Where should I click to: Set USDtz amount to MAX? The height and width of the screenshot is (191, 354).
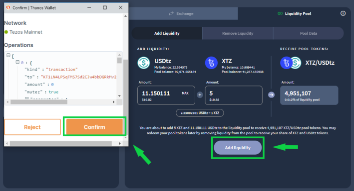click(x=185, y=93)
